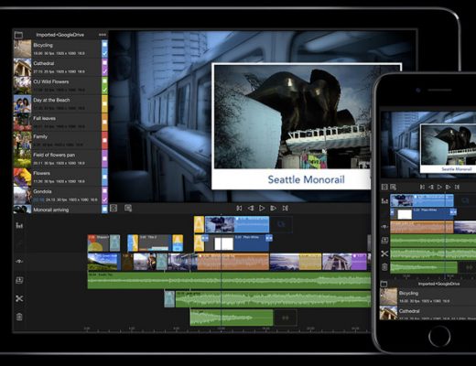Image resolution: width=476 pixels, height=366 pixels.
Task: Step forward one frame on iPhone
Action: pos(449,187)
